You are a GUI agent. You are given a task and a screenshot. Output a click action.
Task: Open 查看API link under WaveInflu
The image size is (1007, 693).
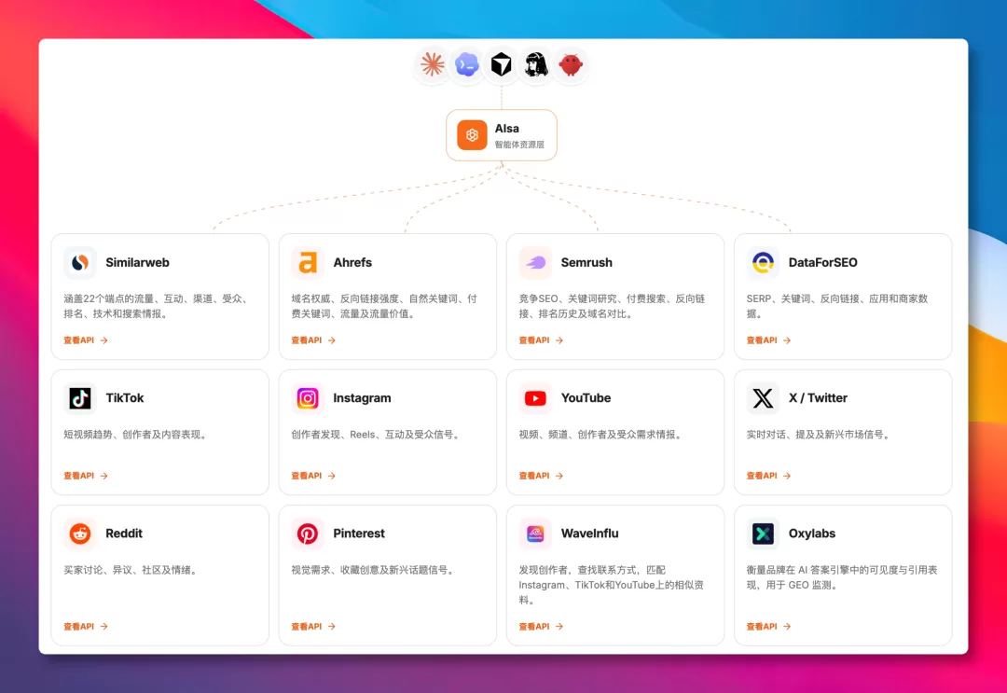point(541,626)
